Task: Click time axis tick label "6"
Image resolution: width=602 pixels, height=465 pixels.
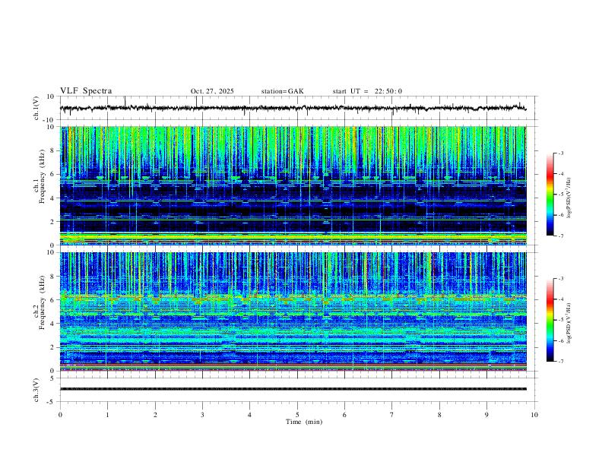Action: [x=344, y=415]
